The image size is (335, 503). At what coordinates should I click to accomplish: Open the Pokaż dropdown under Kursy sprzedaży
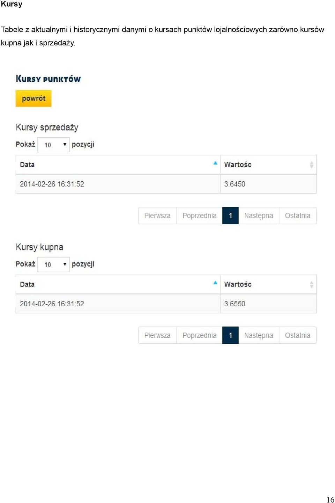pos(53,145)
